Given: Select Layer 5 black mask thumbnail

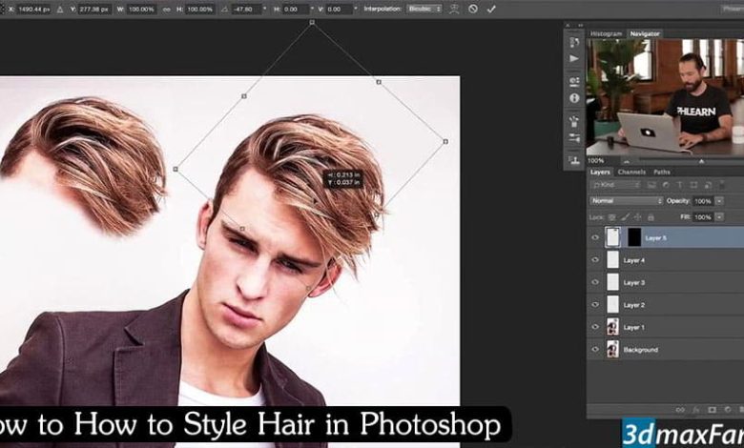Looking at the screenshot, I should click(634, 237).
